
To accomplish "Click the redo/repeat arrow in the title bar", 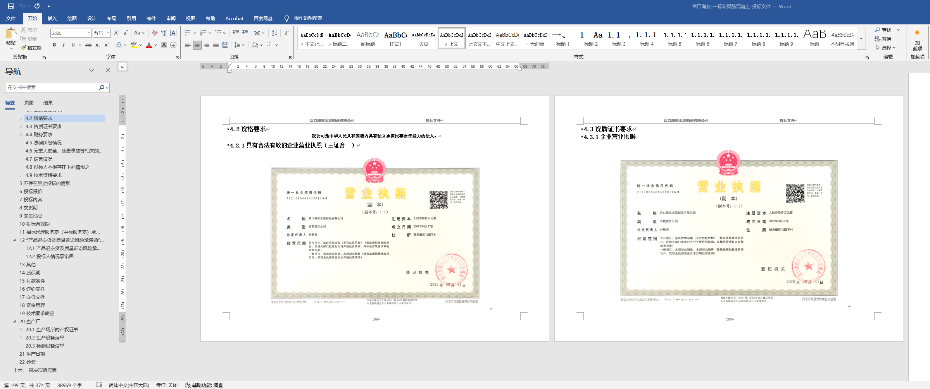I will point(37,6).
